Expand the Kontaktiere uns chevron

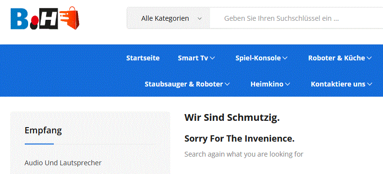(369, 84)
